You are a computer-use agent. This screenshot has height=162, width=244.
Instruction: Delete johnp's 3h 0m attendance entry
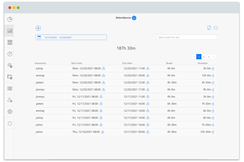(213, 69)
